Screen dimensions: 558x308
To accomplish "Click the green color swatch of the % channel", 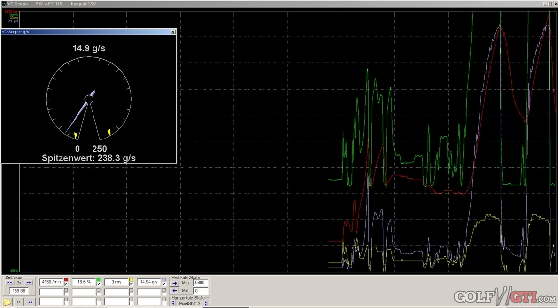I will 99,280.
